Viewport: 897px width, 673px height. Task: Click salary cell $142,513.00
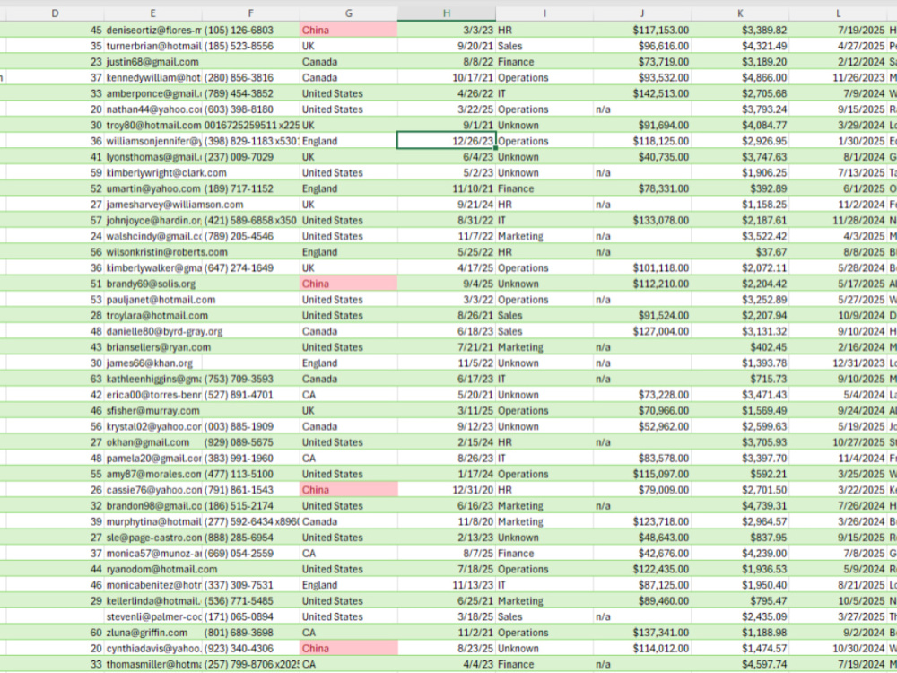(x=642, y=93)
